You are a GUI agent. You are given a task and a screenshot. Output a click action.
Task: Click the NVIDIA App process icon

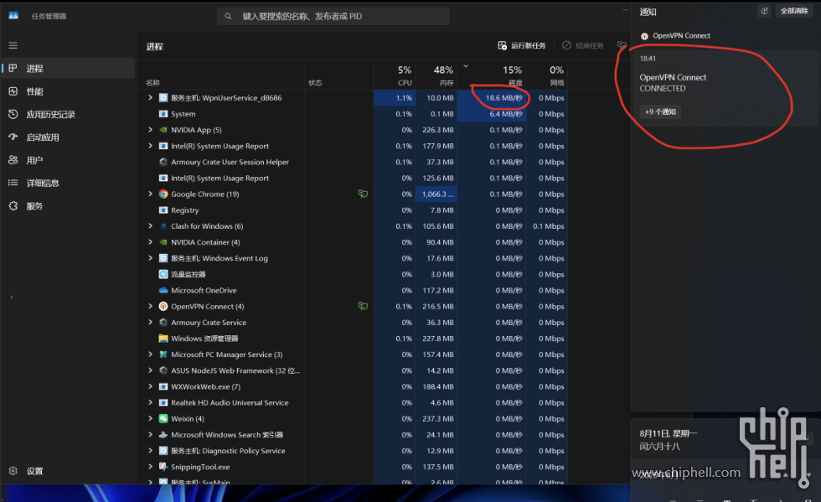(163, 130)
